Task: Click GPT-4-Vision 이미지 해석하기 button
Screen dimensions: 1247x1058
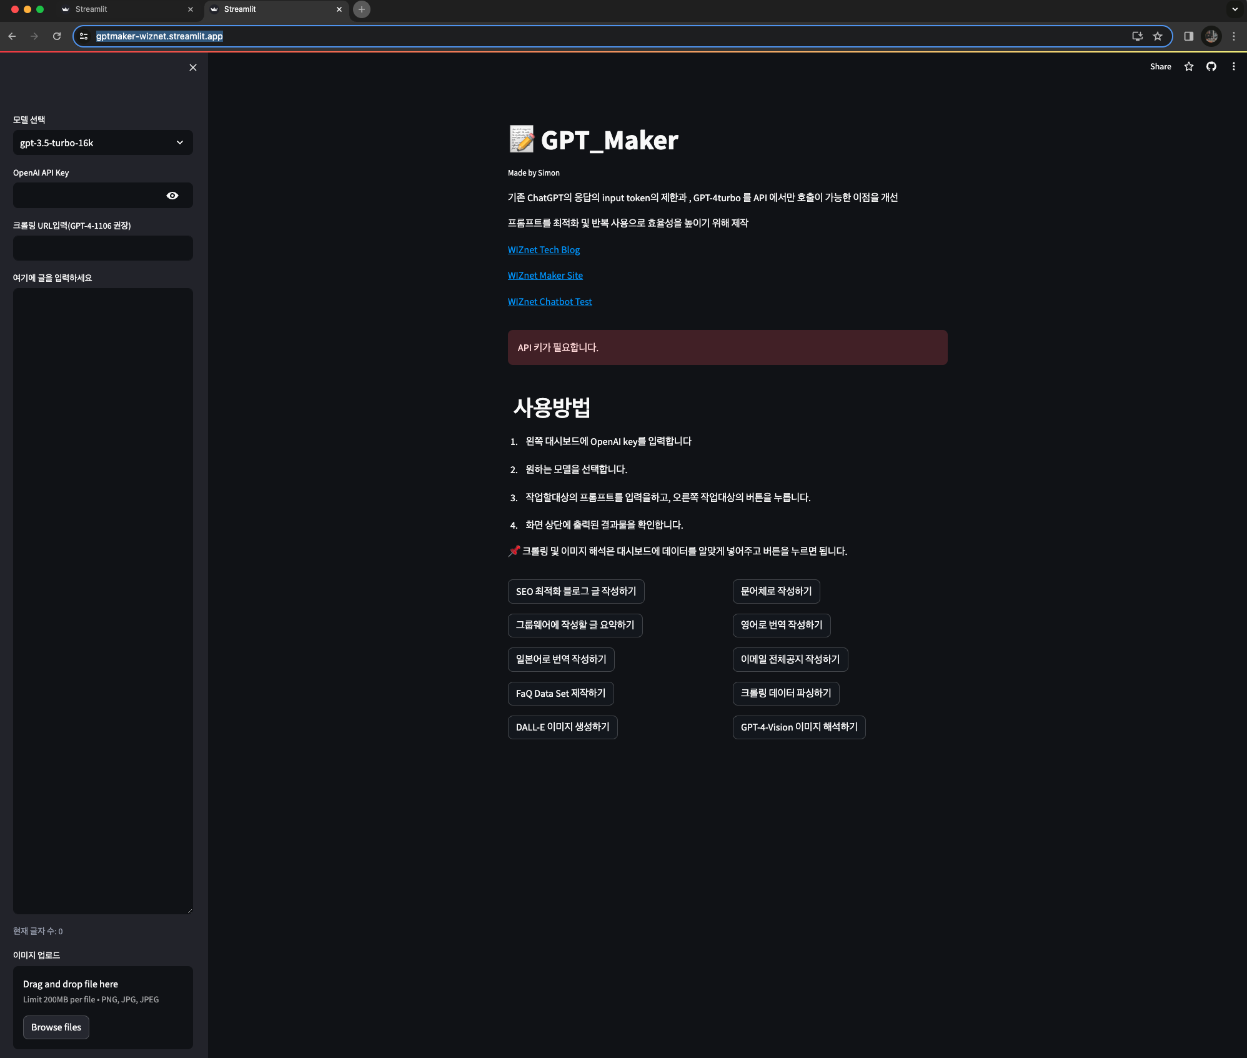Action: (799, 727)
